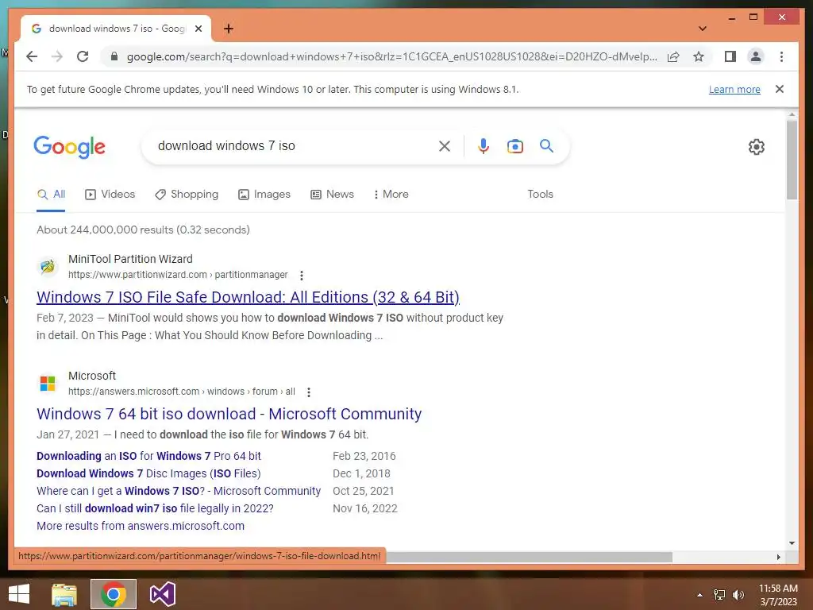Click the address bar URL
813x610 pixels.
392,56
